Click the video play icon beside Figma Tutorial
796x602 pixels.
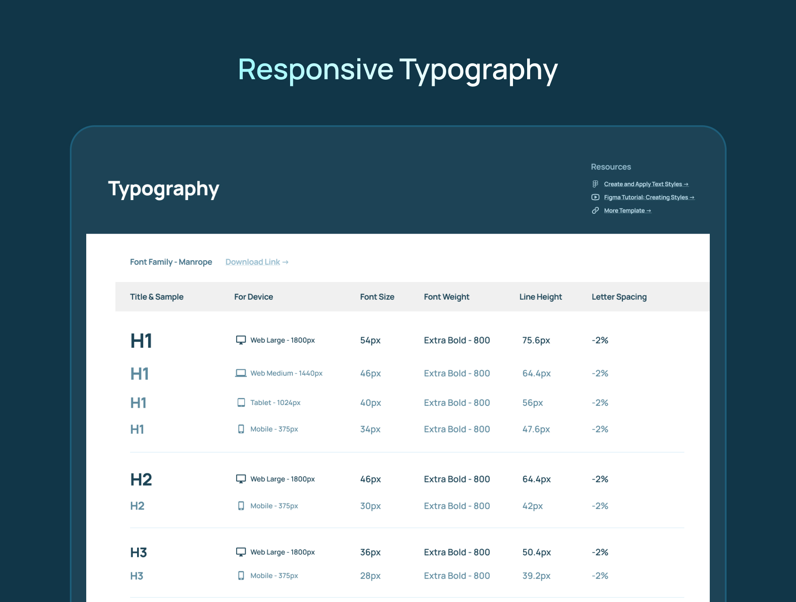pos(595,197)
